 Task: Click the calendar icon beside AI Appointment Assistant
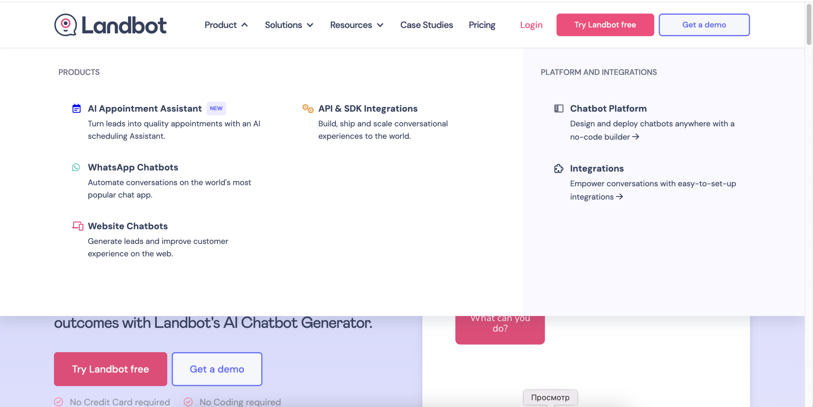point(76,108)
